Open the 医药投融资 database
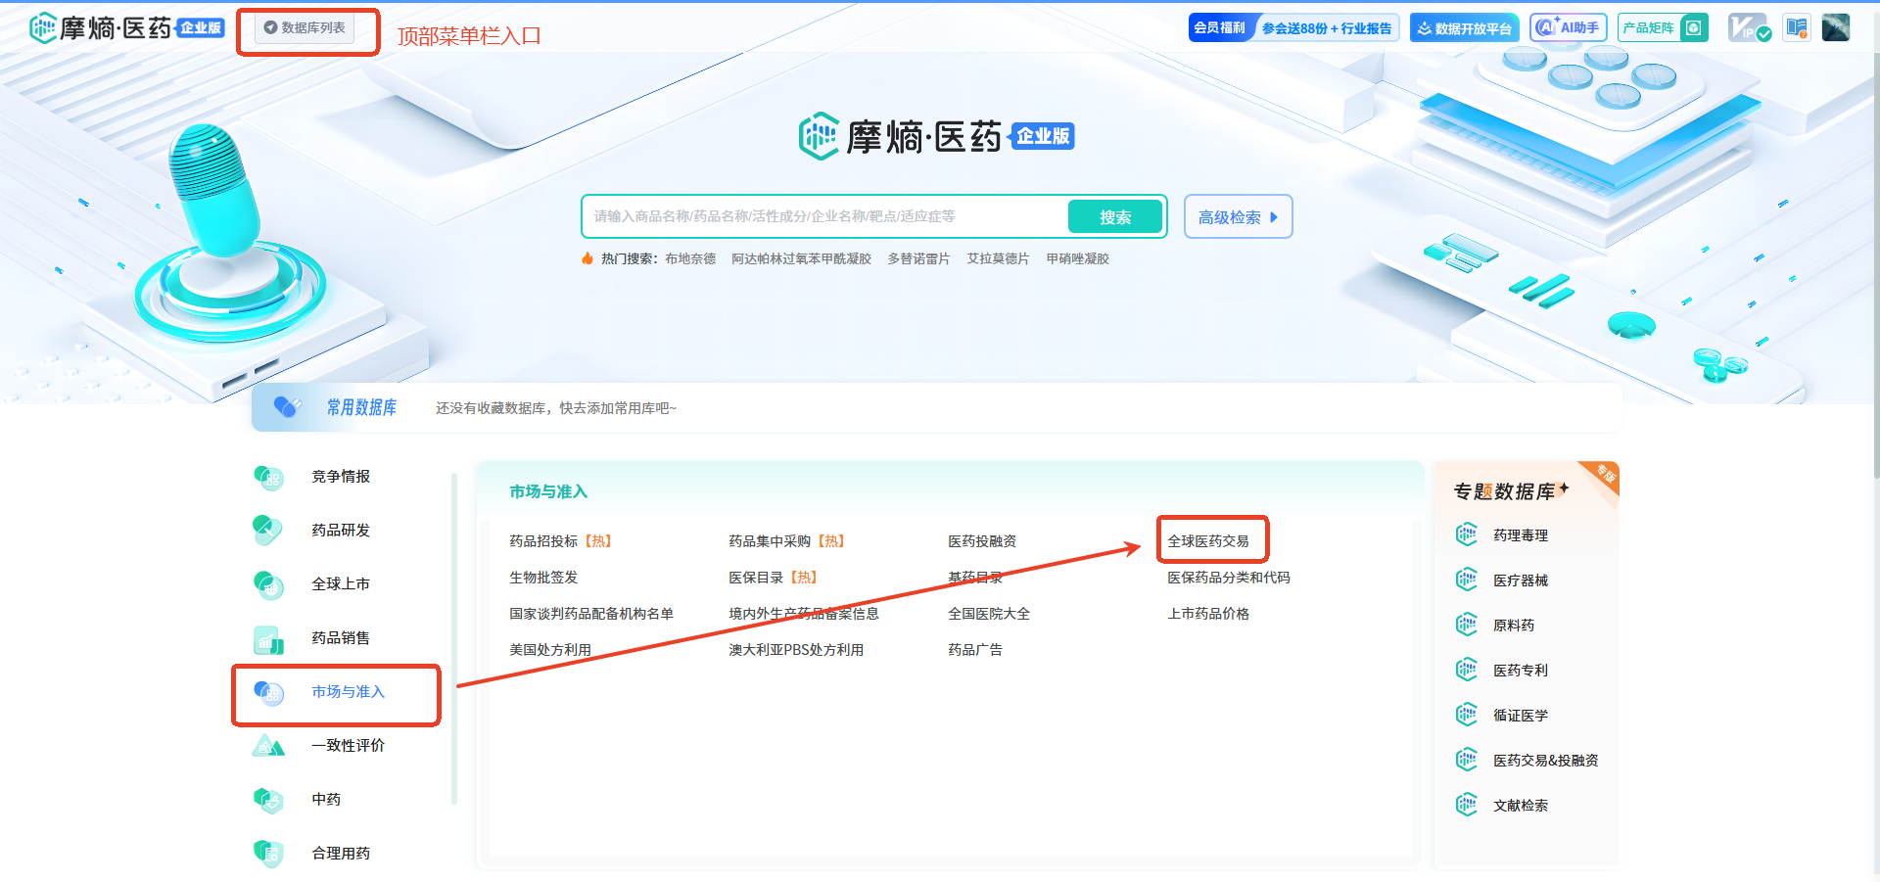 click(x=982, y=541)
